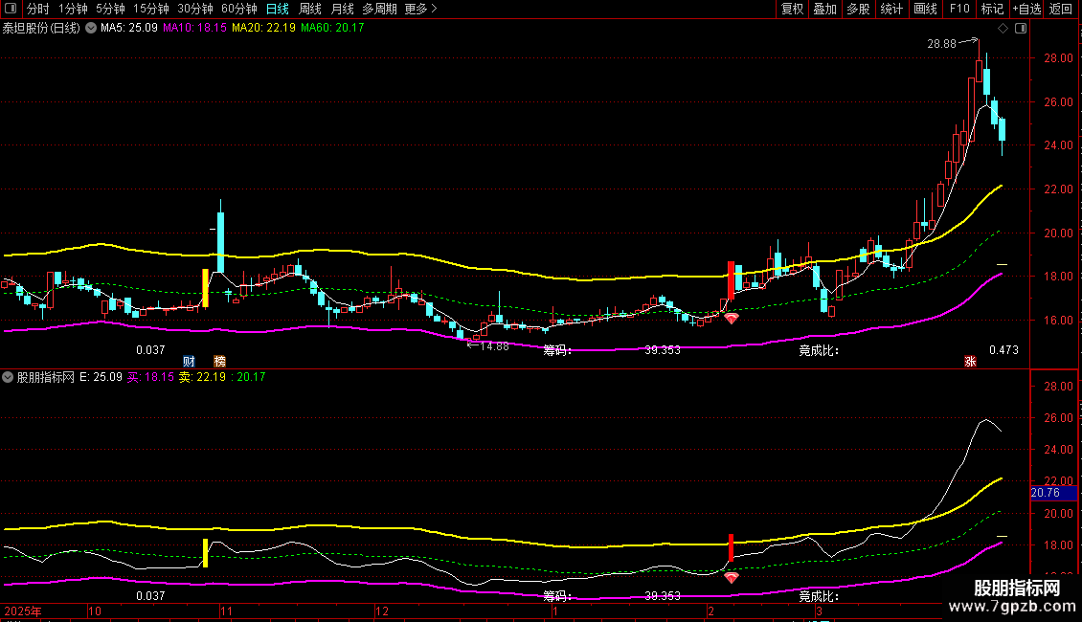Click the month 12 marker on the time axis

point(382,611)
